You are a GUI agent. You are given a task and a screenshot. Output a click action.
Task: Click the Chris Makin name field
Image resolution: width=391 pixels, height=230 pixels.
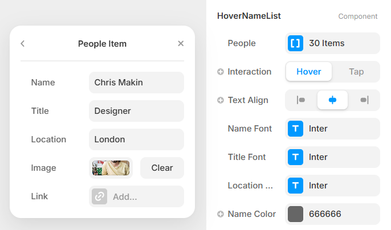click(x=136, y=83)
